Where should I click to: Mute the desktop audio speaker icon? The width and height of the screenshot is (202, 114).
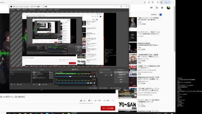click(91, 77)
